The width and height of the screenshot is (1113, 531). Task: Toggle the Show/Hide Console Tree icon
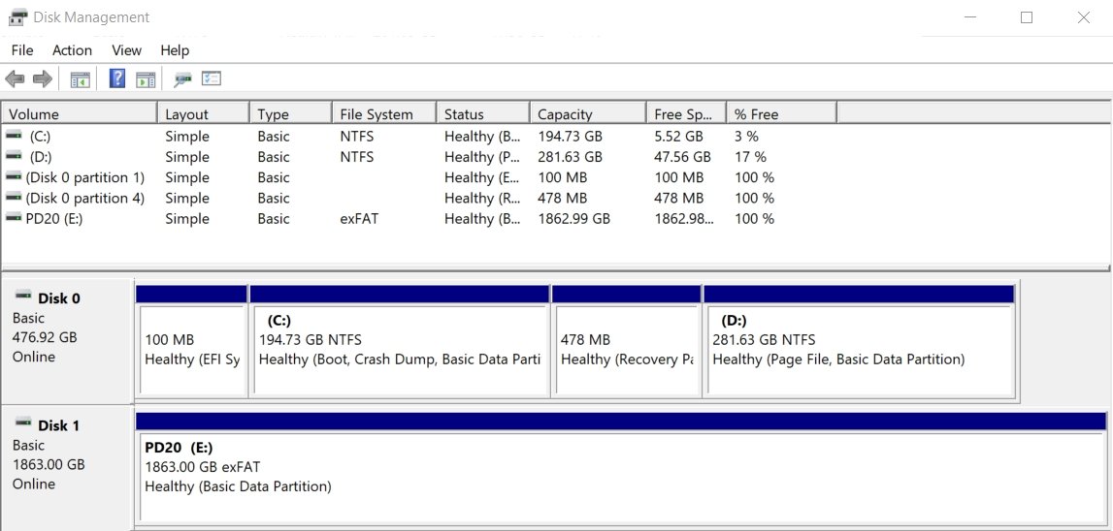81,79
